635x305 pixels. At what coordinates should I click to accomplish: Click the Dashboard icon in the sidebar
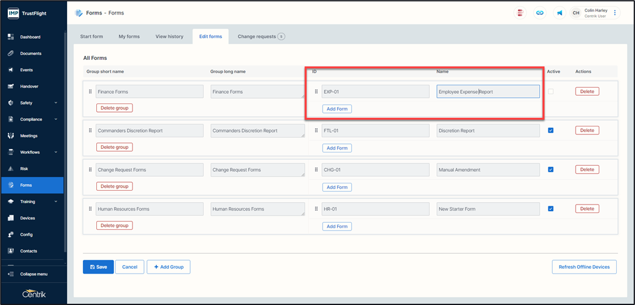click(10, 37)
